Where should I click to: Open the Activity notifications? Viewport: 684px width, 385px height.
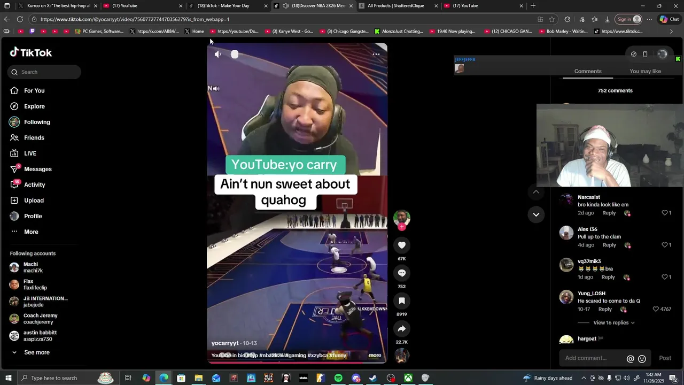coord(34,184)
